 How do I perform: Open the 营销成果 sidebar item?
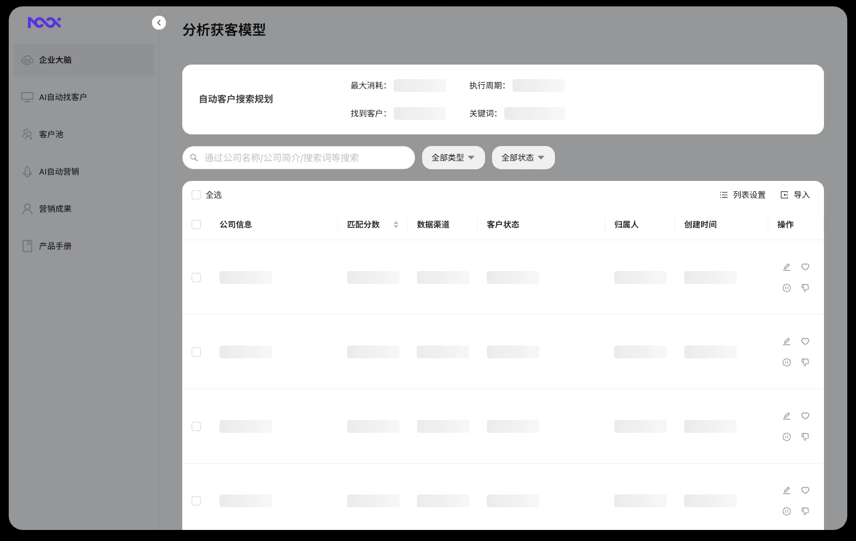point(55,209)
